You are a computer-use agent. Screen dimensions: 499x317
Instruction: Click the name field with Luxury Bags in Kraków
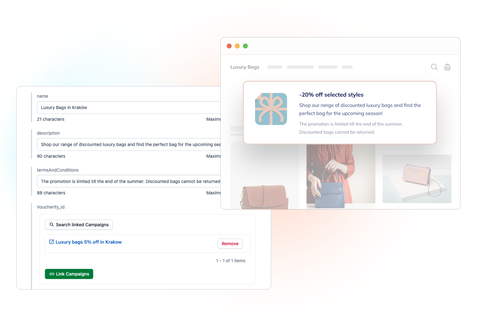tap(129, 107)
